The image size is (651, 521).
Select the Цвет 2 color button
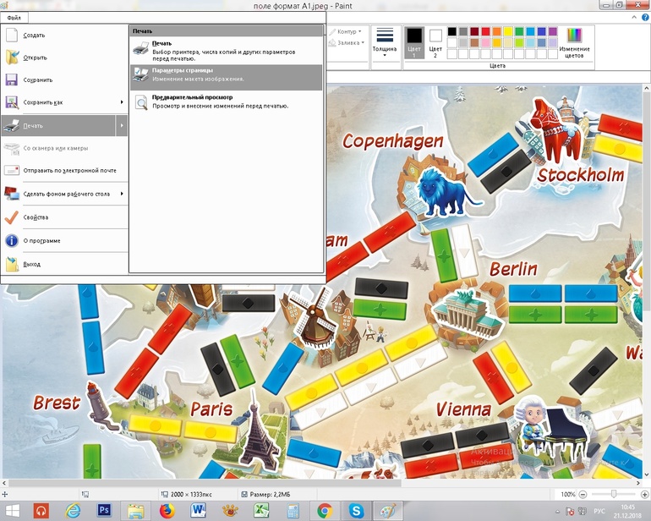[x=435, y=42]
